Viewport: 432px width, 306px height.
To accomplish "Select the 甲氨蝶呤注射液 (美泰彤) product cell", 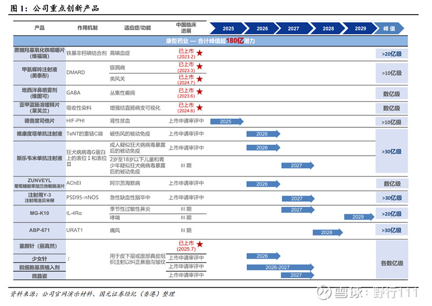I will (x=39, y=73).
